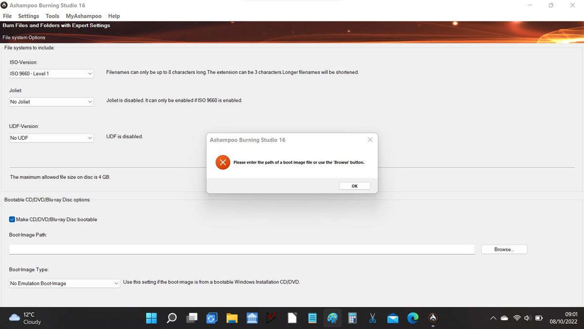Screen dimensions: 584x329
Task: Show hidden icons in system tray
Action: 493,318
